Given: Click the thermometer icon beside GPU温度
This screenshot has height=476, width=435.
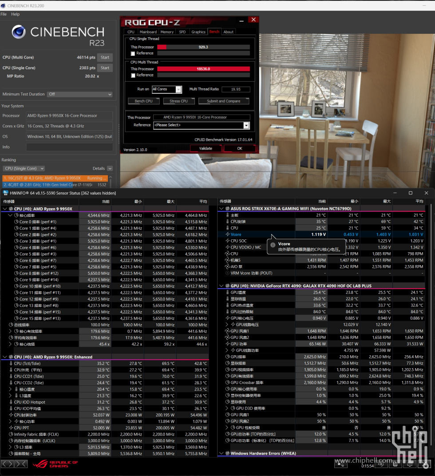Looking at the screenshot, I should click(227, 292).
